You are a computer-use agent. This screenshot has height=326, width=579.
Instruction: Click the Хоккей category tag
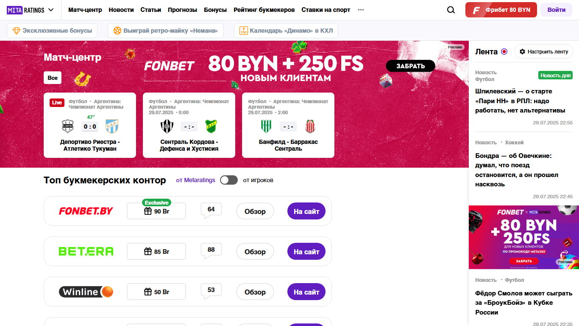pyautogui.click(x=514, y=142)
